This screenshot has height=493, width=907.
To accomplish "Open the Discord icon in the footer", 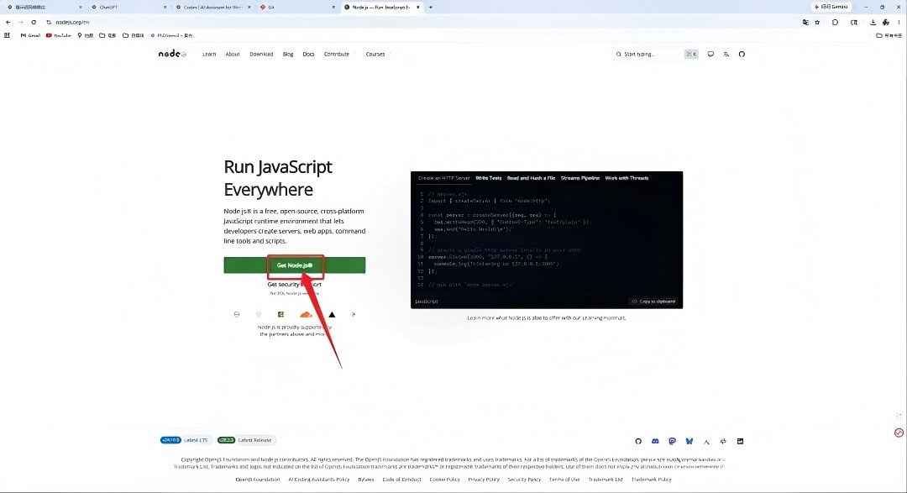I will coord(655,441).
